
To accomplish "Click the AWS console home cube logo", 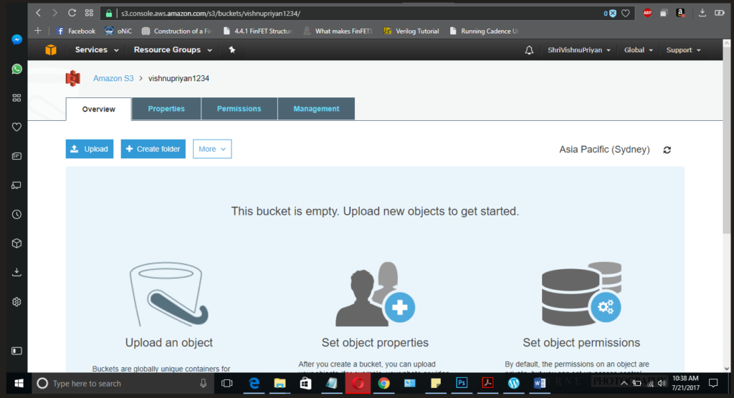I will pyautogui.click(x=51, y=50).
